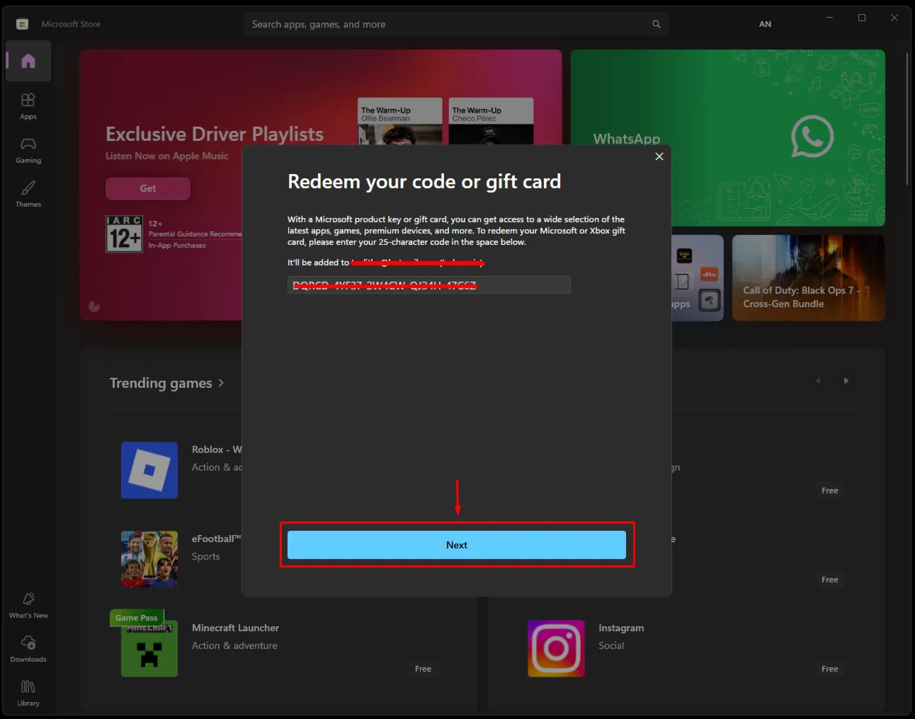The height and width of the screenshot is (719, 915).
Task: Open Call of Duty: Black Ops 7 card
Action: (x=808, y=277)
